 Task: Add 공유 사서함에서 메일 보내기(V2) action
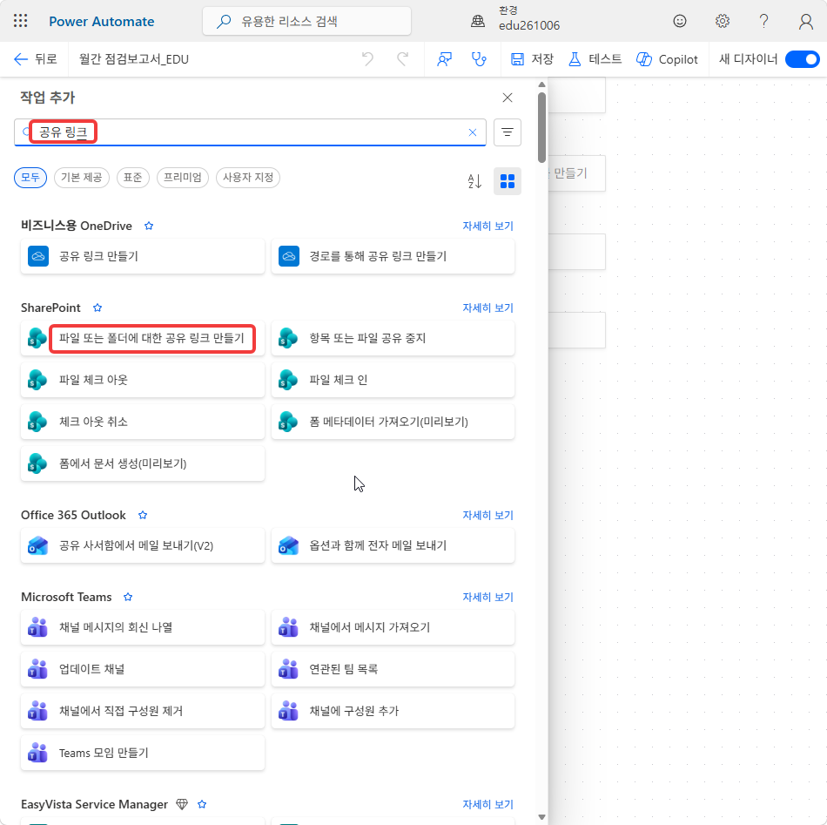pos(143,545)
